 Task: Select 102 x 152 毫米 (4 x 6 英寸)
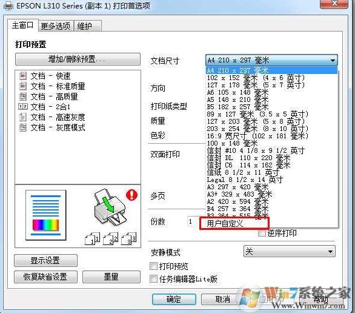coord(271,78)
